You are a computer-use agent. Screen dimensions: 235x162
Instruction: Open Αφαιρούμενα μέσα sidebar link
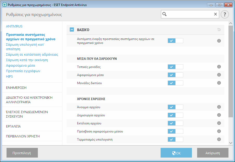click(21, 66)
